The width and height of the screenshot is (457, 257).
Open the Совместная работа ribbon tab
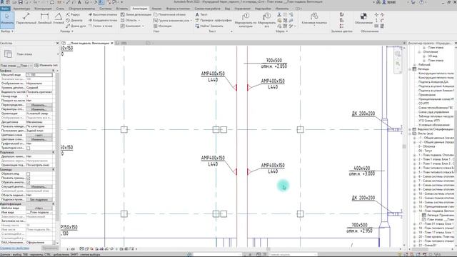click(x=208, y=9)
